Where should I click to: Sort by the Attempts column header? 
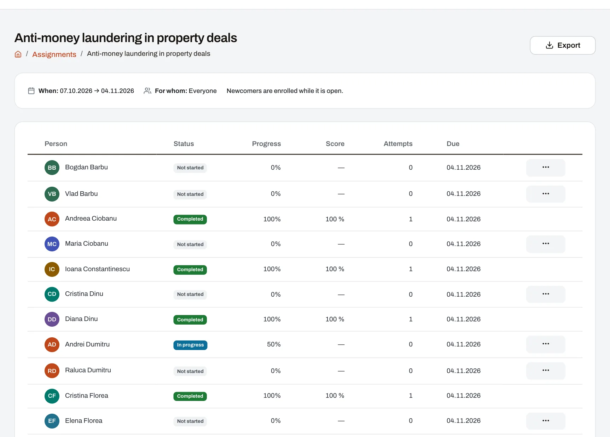[398, 144]
